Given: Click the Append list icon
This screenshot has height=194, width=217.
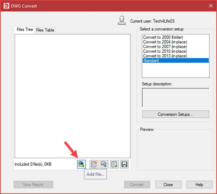Looking at the screenshot, I should pyautogui.click(x=114, y=164).
